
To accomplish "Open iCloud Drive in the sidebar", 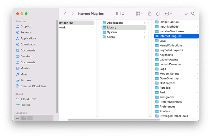I will coord(28,99).
